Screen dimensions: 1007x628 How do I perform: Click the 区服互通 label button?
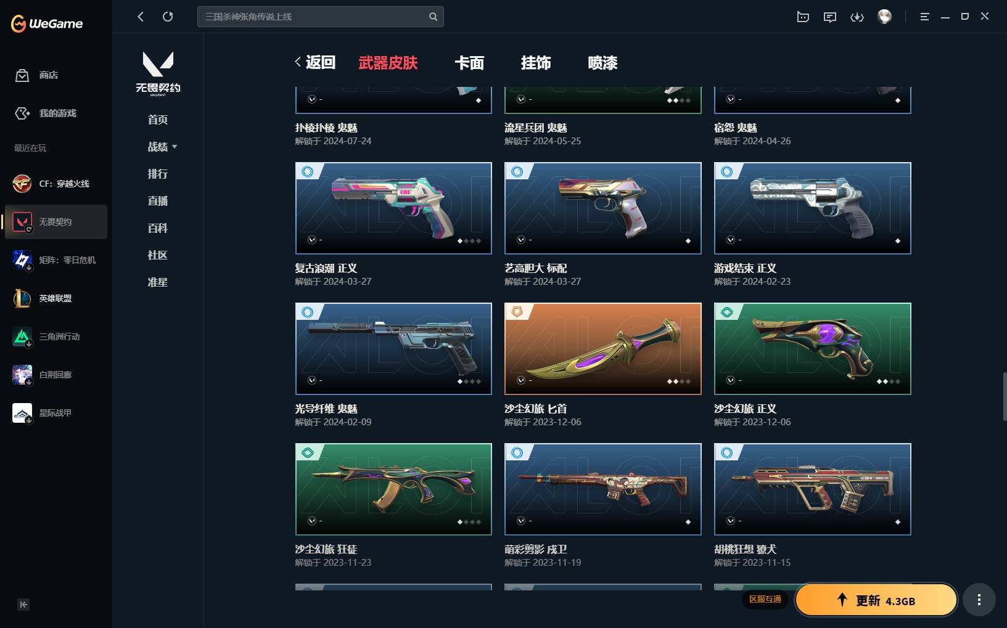[x=765, y=599]
